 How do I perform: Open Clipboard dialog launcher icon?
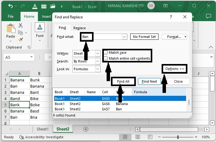pyautogui.click(x=29, y=47)
